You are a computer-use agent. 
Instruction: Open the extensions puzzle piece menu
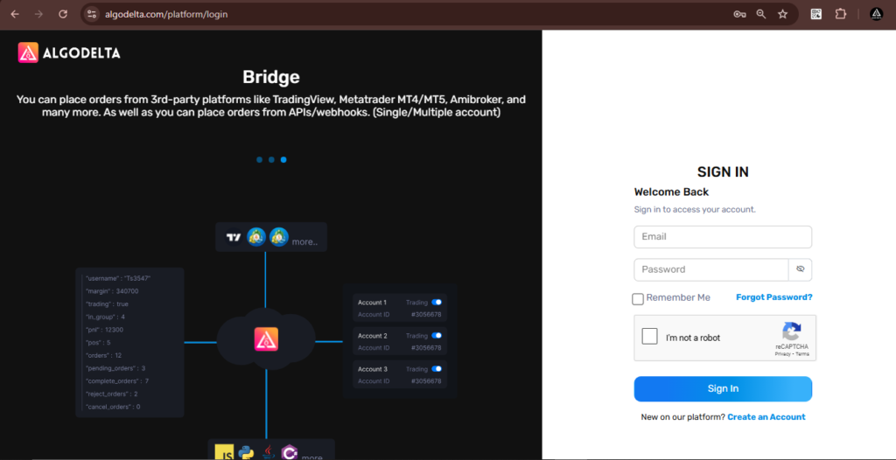tap(841, 14)
